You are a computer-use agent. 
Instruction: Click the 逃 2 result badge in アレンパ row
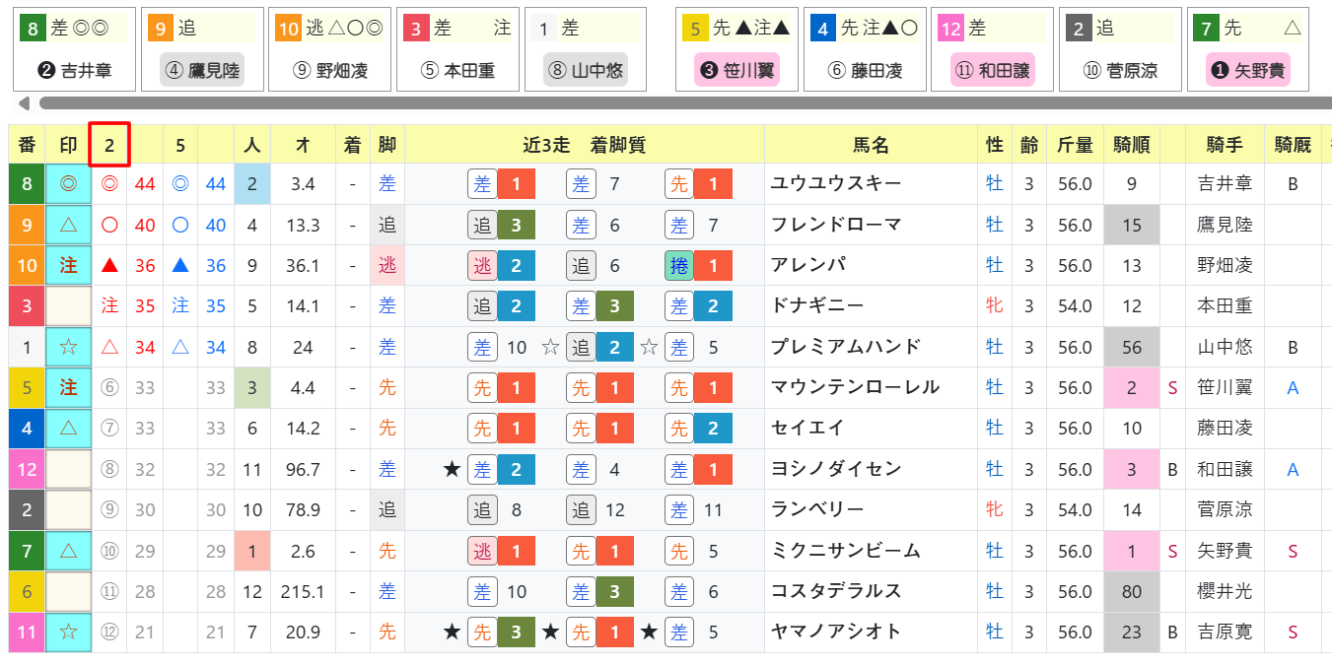tap(501, 265)
